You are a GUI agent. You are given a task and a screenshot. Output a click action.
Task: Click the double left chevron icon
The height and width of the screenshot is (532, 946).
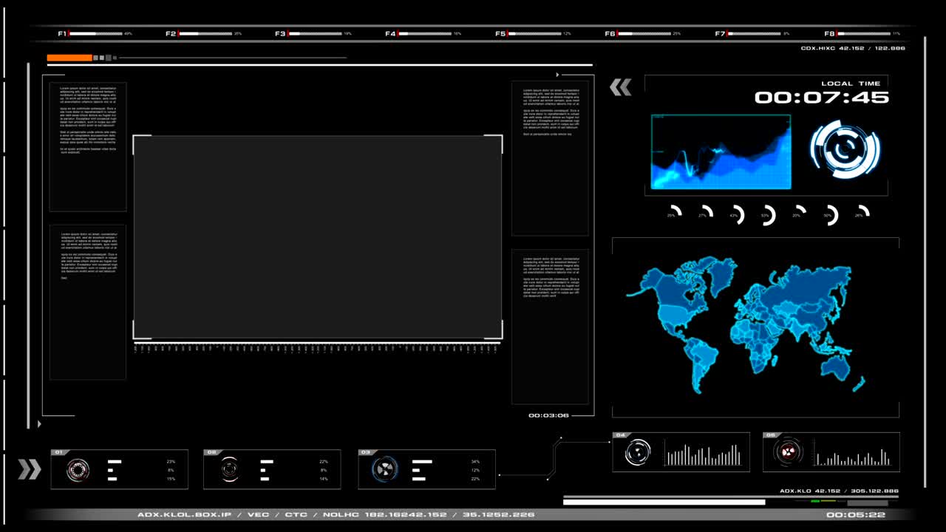(x=620, y=88)
